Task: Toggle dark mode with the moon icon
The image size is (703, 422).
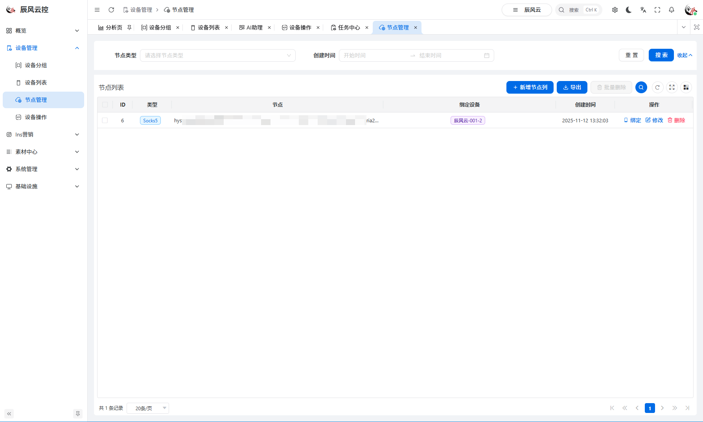Action: [x=629, y=10]
